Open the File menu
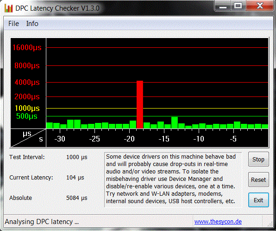 coord(13,24)
